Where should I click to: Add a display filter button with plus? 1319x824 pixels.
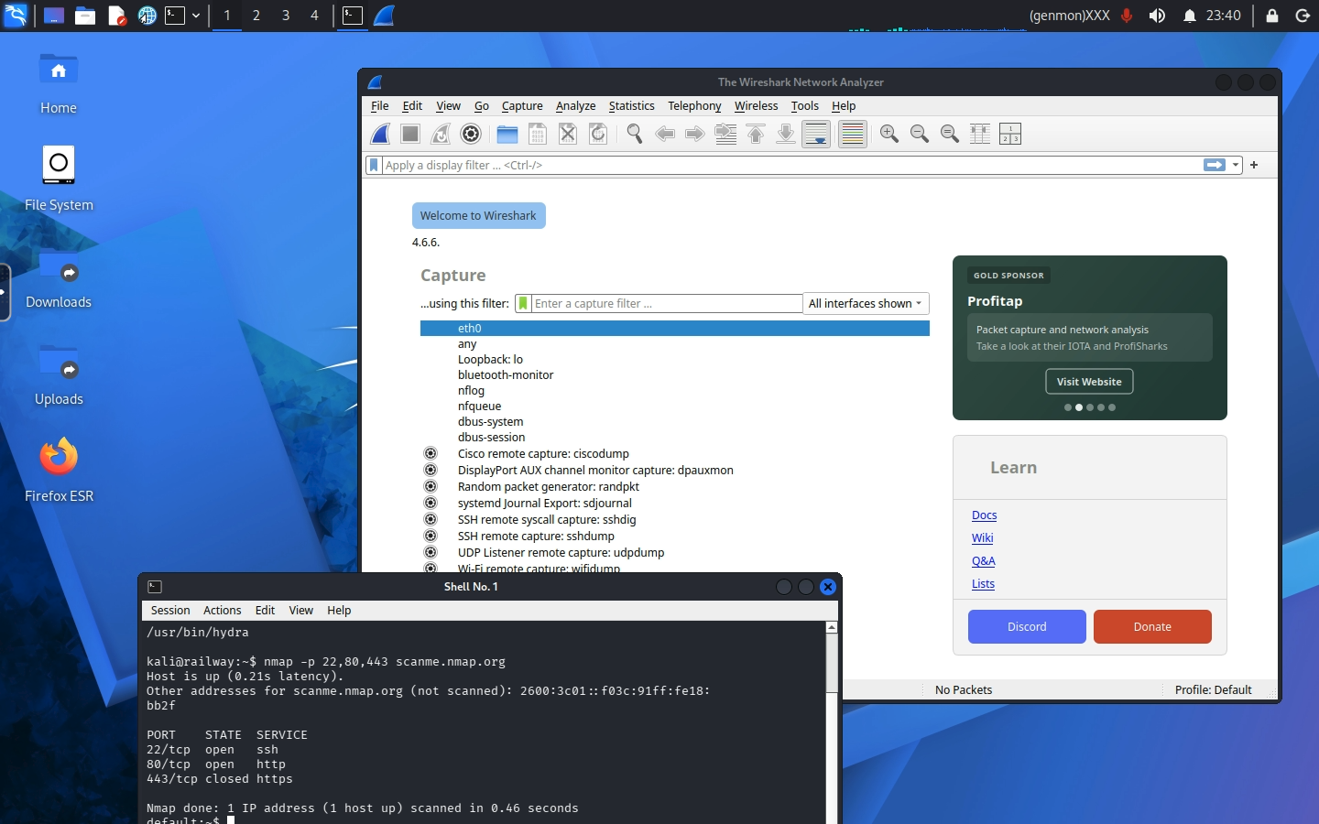pos(1254,165)
